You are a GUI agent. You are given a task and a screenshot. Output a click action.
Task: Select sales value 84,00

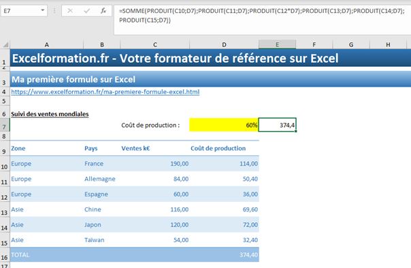click(155, 179)
